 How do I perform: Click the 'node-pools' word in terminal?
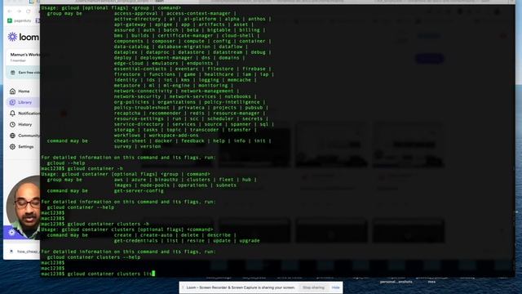[x=155, y=185]
